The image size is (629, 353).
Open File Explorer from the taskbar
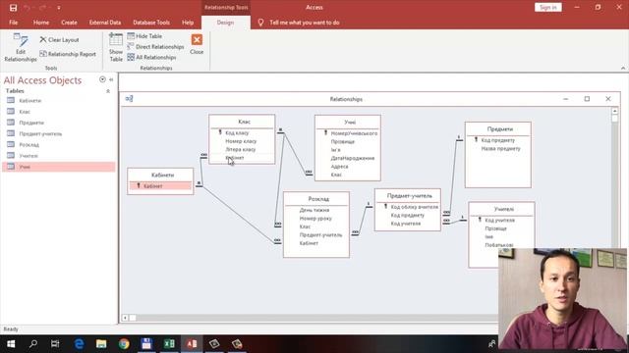(101, 344)
